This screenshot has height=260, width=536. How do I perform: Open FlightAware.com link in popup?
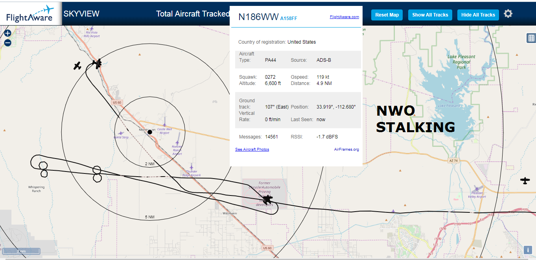click(344, 17)
